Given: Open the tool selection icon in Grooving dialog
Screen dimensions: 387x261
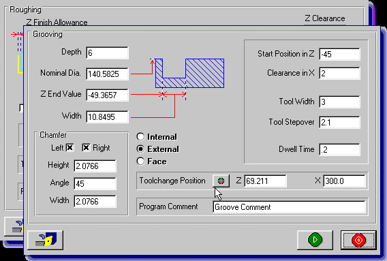Looking at the screenshot, I should click(46, 240).
